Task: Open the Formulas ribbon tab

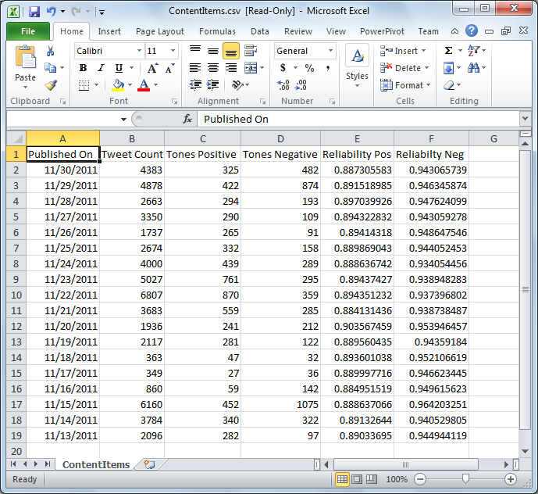Action: click(217, 31)
